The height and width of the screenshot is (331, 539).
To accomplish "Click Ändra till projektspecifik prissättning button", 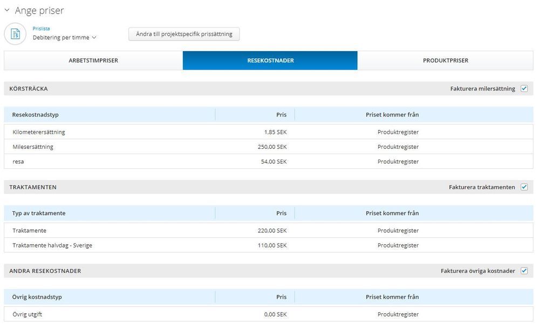I will pos(184,34).
